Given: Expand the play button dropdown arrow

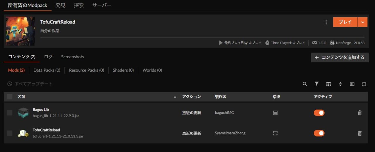Looking at the screenshot, I should (363, 22).
